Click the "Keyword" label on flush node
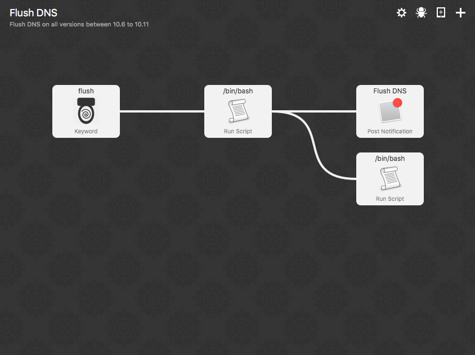The width and height of the screenshot is (475, 355). point(86,131)
